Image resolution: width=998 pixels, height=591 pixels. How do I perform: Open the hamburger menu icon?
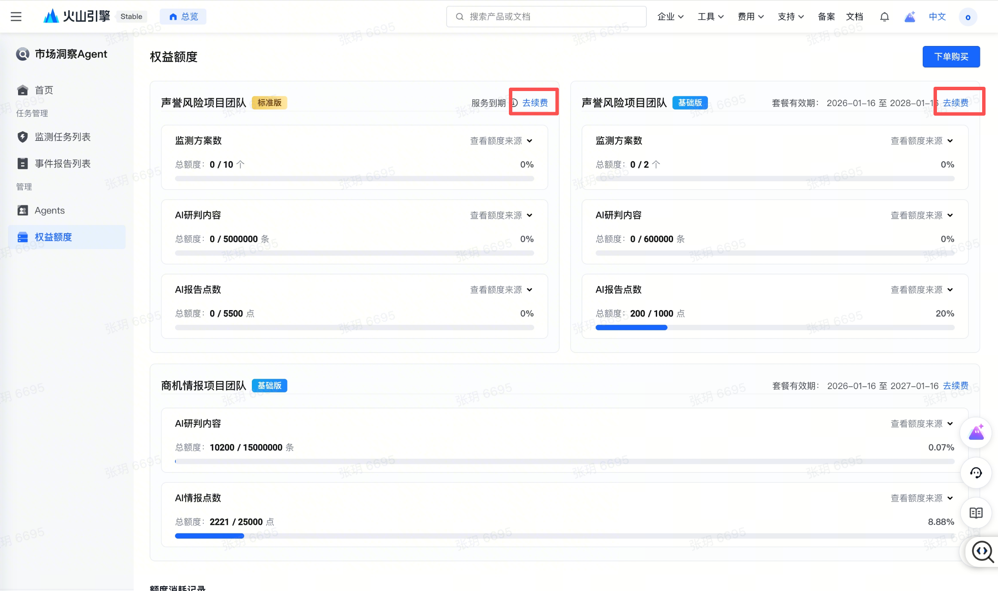(16, 17)
